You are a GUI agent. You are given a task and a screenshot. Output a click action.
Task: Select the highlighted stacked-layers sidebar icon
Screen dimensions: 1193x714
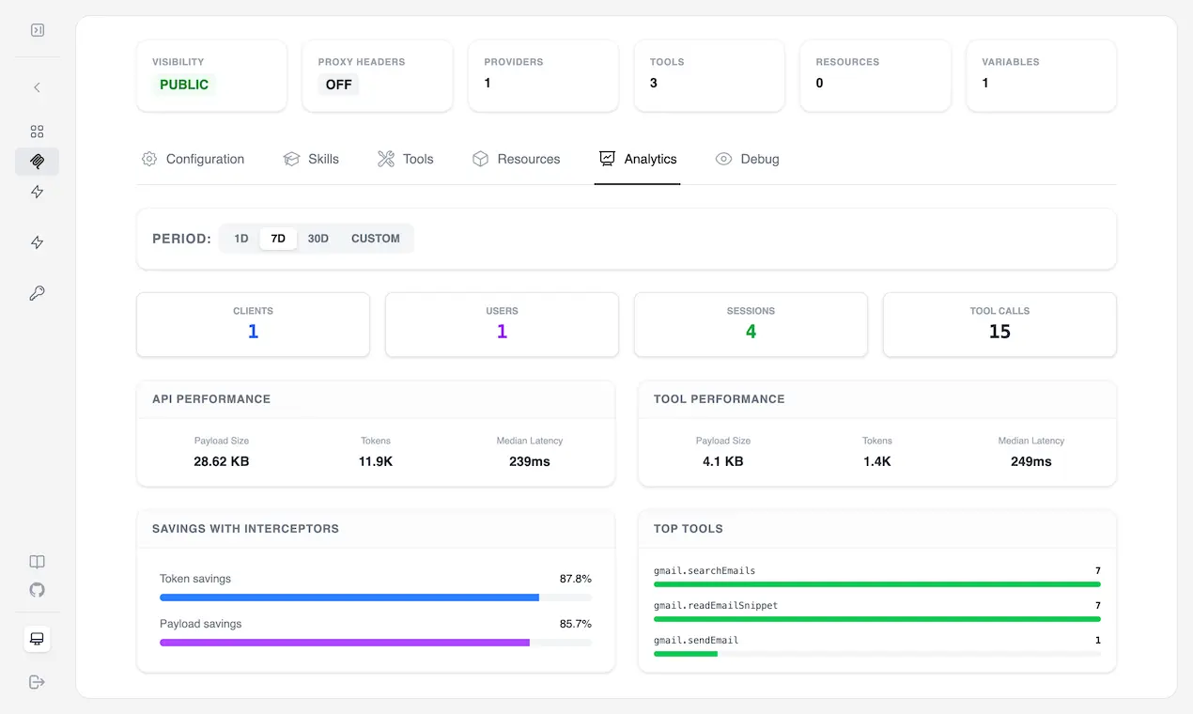(38, 162)
